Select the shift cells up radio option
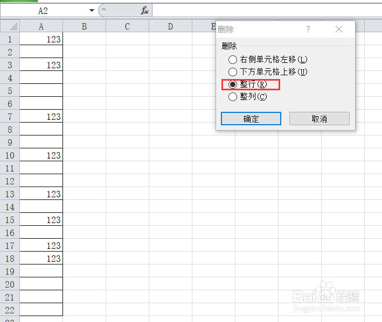 [267, 71]
